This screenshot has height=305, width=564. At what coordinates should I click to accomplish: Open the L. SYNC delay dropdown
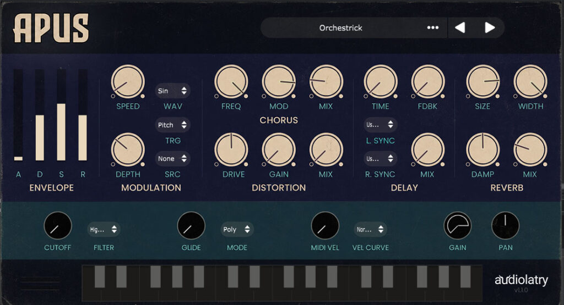[380, 125]
